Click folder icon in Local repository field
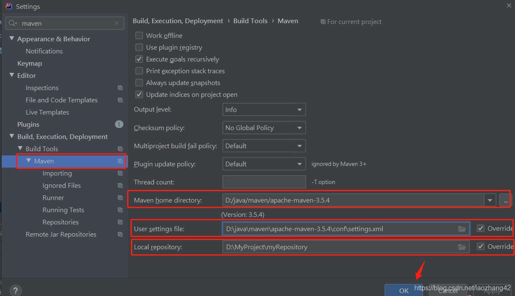This screenshot has height=296, width=515. coord(462,247)
